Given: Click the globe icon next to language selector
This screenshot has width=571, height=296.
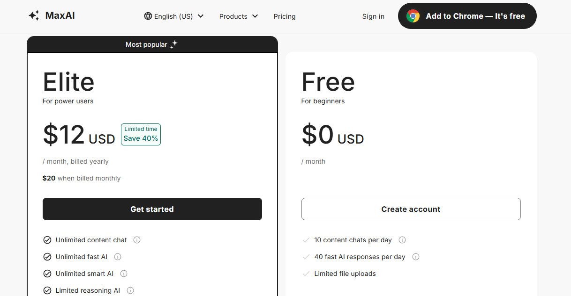Looking at the screenshot, I should [x=148, y=16].
